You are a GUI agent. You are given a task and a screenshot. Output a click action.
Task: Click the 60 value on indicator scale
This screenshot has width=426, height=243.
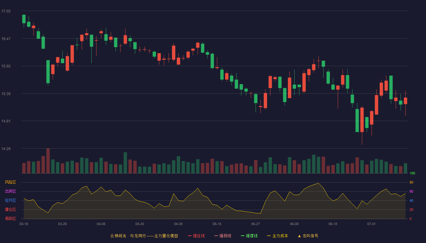coord(411,192)
